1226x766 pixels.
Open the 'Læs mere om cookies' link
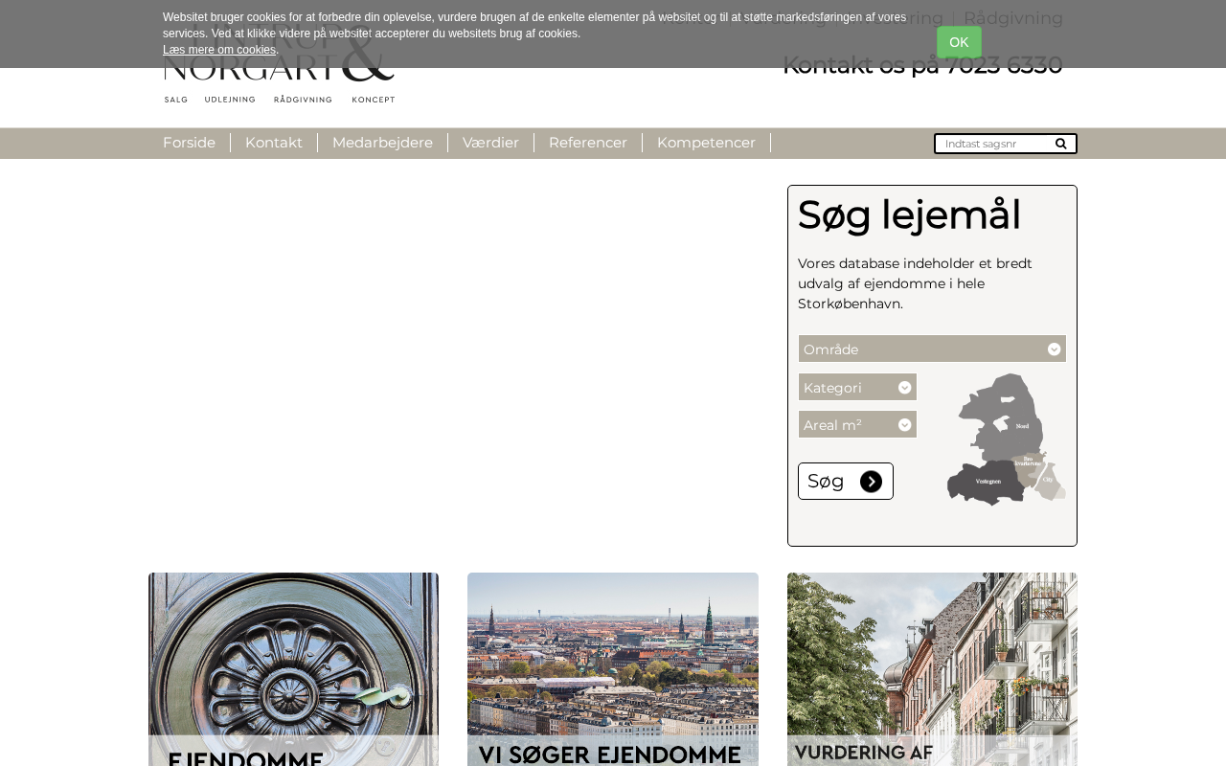click(219, 50)
